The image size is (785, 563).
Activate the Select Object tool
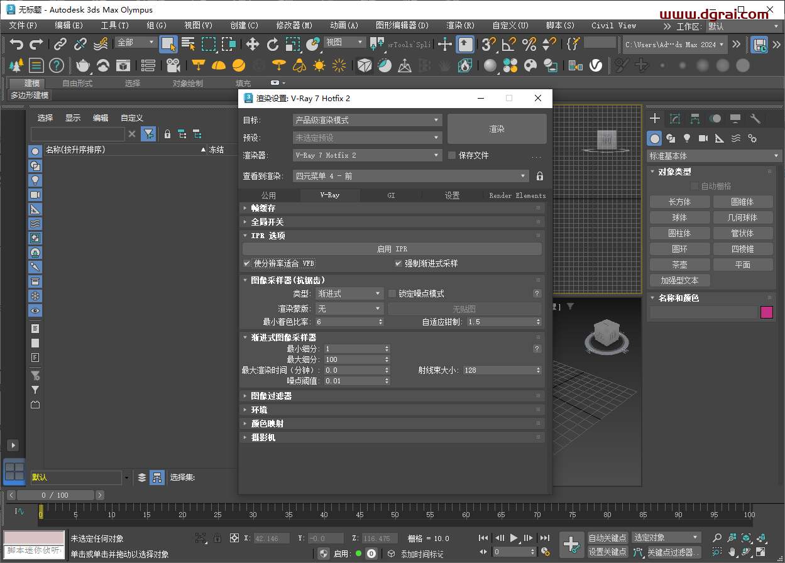(x=168, y=44)
